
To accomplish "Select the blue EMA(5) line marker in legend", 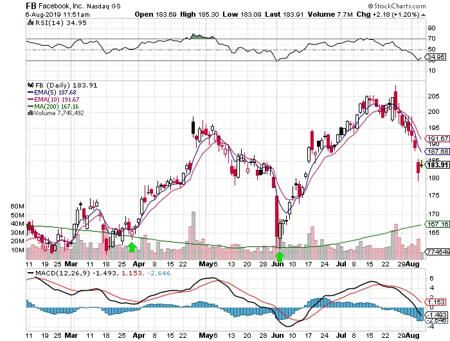I will click(30, 93).
